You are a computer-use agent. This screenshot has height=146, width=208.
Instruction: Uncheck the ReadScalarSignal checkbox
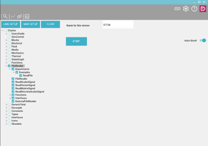pos(13,82)
